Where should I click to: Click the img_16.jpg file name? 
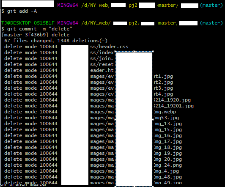click(x=167, y=135)
